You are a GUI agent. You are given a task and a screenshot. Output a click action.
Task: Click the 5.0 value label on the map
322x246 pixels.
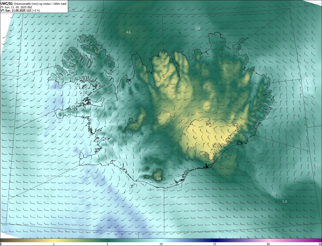tap(285, 202)
